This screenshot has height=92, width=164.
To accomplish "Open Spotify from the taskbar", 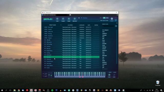I will pos(52,90).
